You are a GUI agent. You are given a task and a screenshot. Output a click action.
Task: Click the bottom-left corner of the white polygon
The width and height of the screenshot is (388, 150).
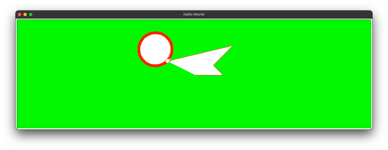[x=195, y=75]
